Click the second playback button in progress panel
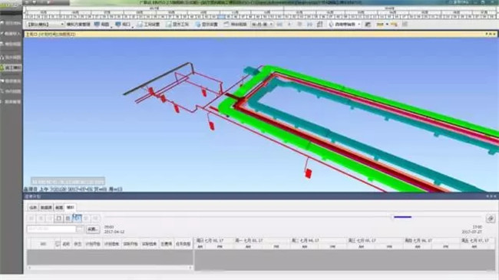Image resolution: width=499 pixels, height=280 pixels. [41, 219]
